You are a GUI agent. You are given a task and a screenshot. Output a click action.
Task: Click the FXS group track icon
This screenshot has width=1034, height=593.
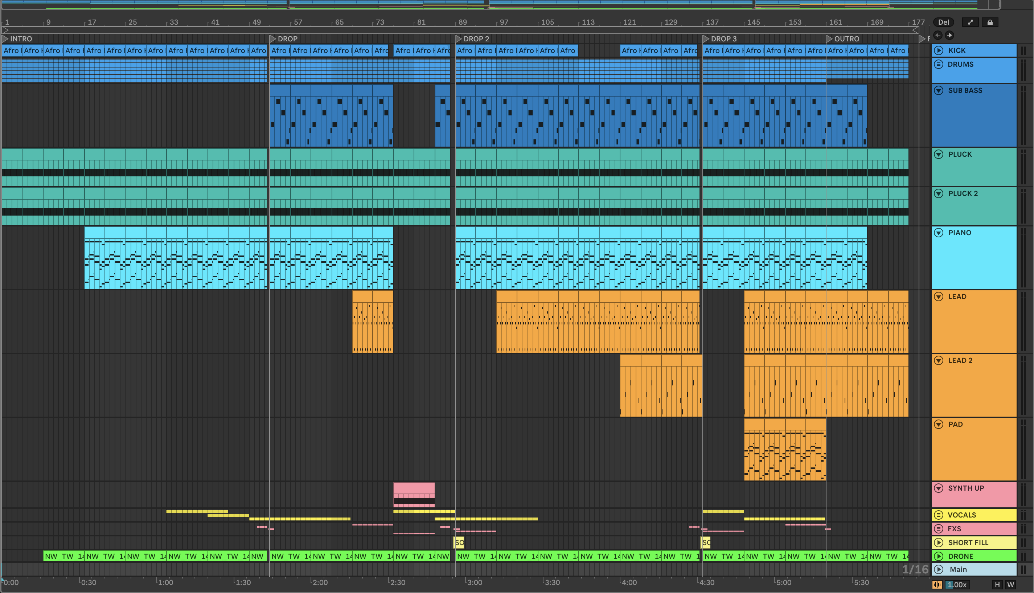click(939, 529)
